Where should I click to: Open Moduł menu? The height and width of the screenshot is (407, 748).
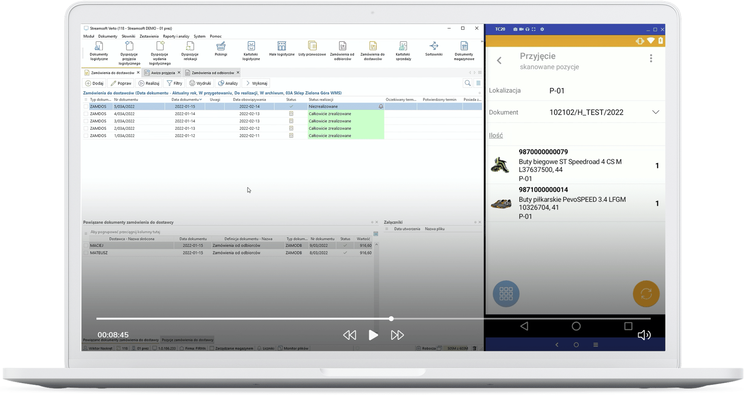(89, 36)
